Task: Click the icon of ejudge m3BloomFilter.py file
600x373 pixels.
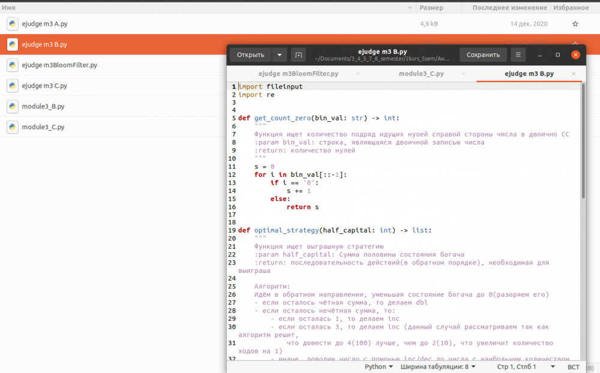Action: [x=13, y=65]
